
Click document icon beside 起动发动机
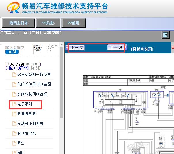coord(14,133)
